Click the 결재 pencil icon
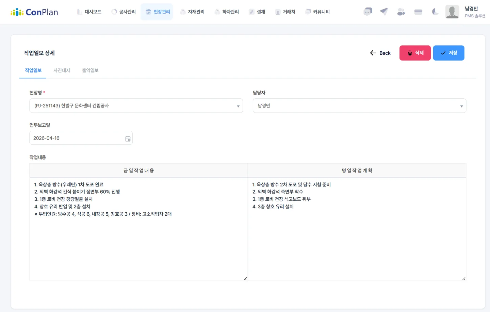This screenshot has height=312, width=490. 251,12
